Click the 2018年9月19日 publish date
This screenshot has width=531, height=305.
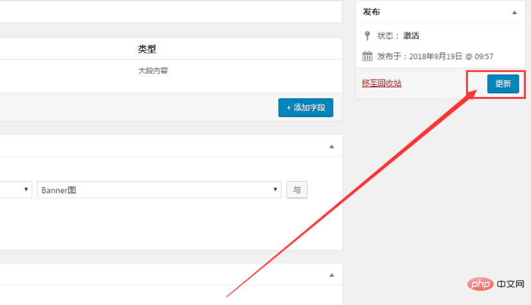pos(435,57)
